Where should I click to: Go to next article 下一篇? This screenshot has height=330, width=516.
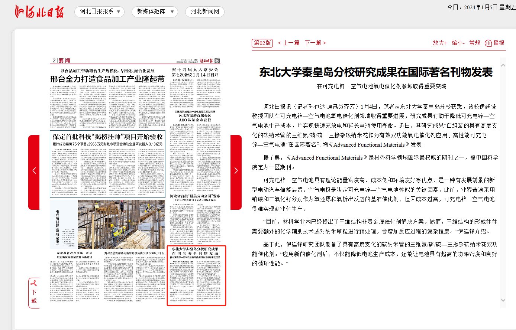[315, 43]
